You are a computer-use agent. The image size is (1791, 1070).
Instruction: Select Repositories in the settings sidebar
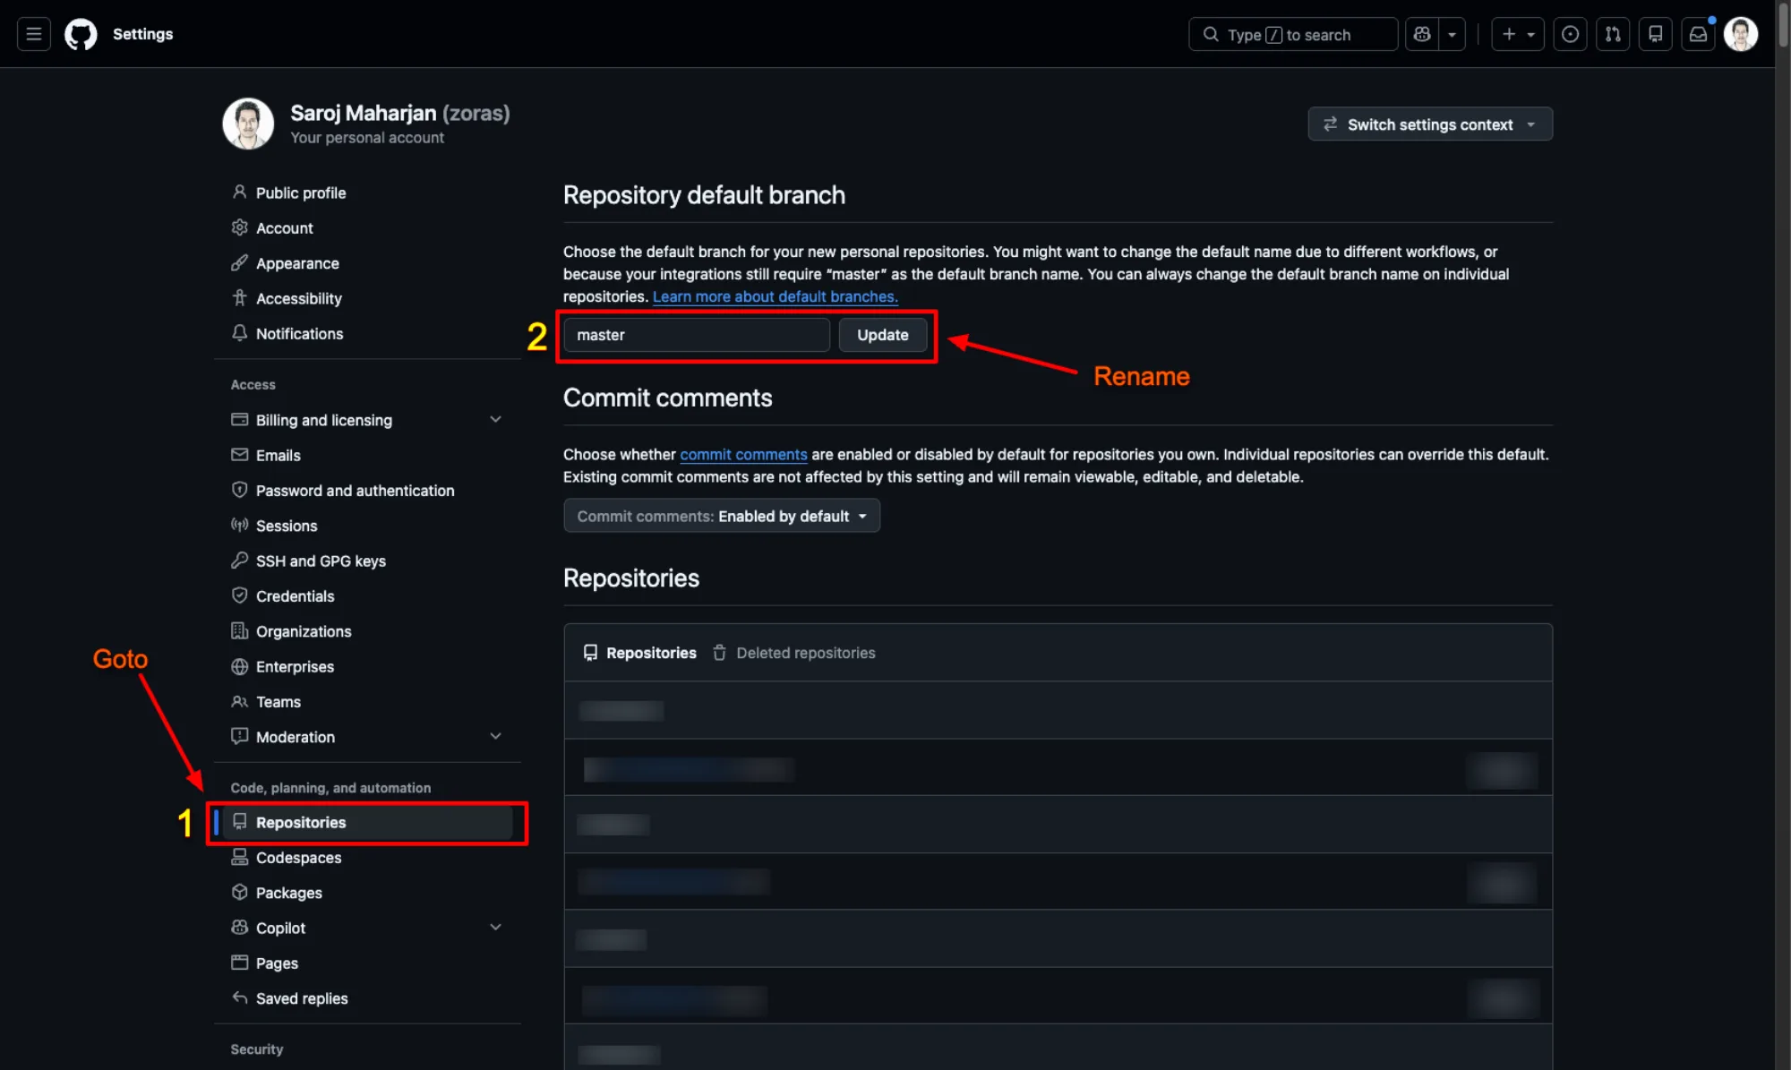[367, 822]
